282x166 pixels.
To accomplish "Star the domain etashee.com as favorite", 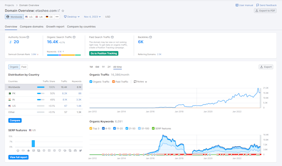I will point(63,11).
